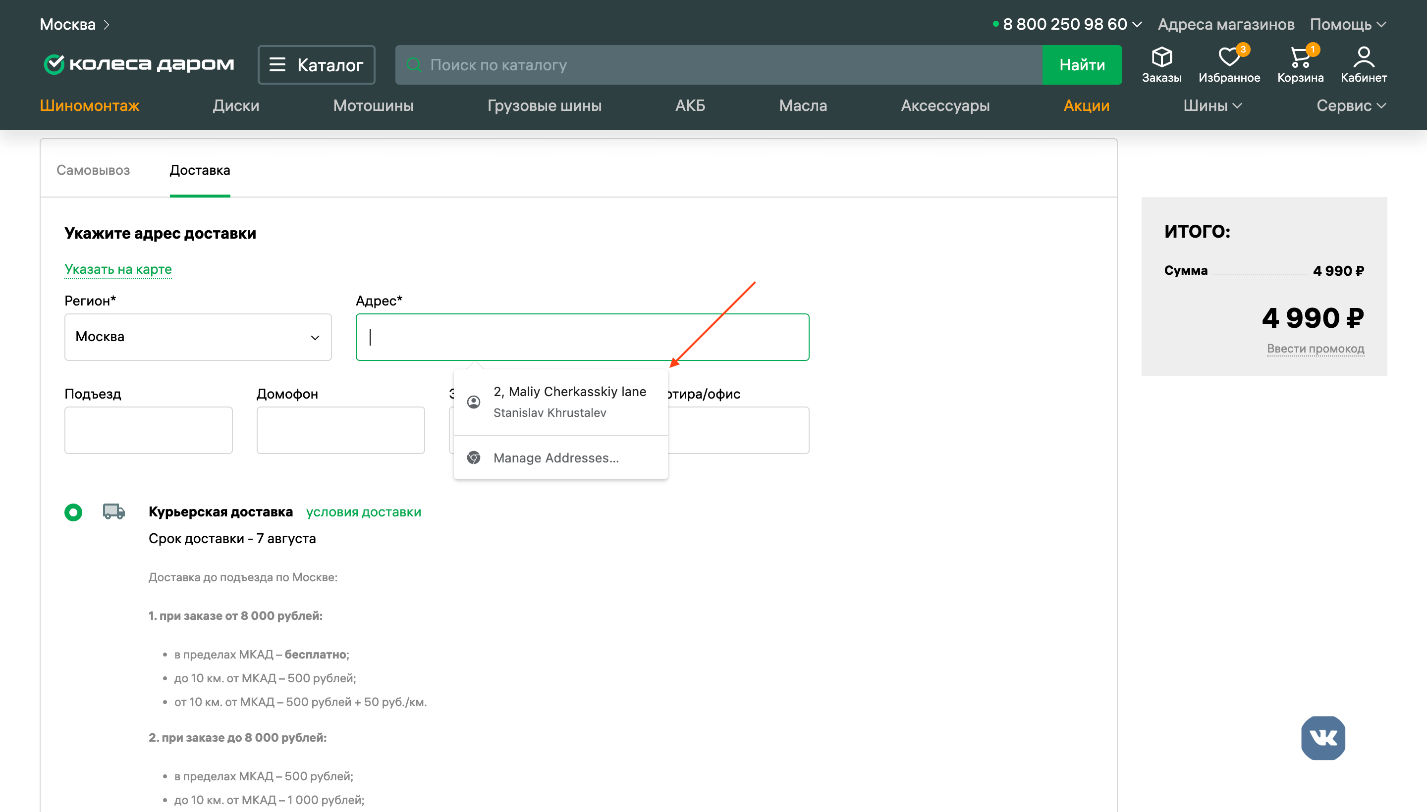Open Избранное favorites heart icon
1427x812 pixels.
pyautogui.click(x=1229, y=65)
